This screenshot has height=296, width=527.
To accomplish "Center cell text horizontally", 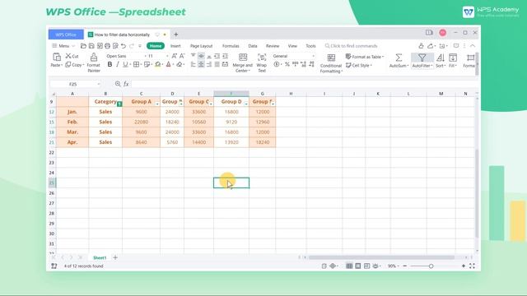I will coord(201,64).
